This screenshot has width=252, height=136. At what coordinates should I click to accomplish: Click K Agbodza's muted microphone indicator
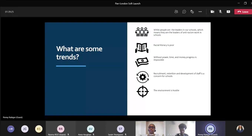pyautogui.click(x=180, y=135)
